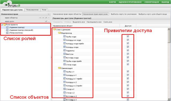Click the 'Наследовать все' button
Screen dimensions: 171x101
point(94,22)
